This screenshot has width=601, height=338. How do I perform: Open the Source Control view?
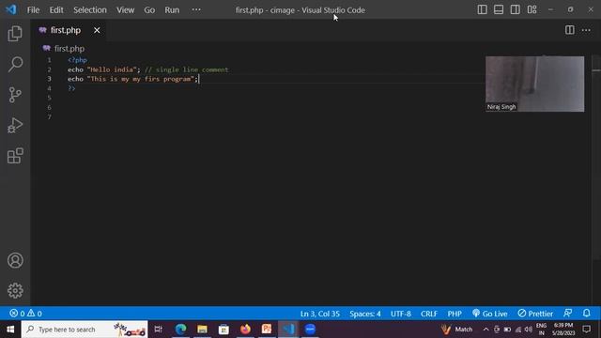pos(15,95)
